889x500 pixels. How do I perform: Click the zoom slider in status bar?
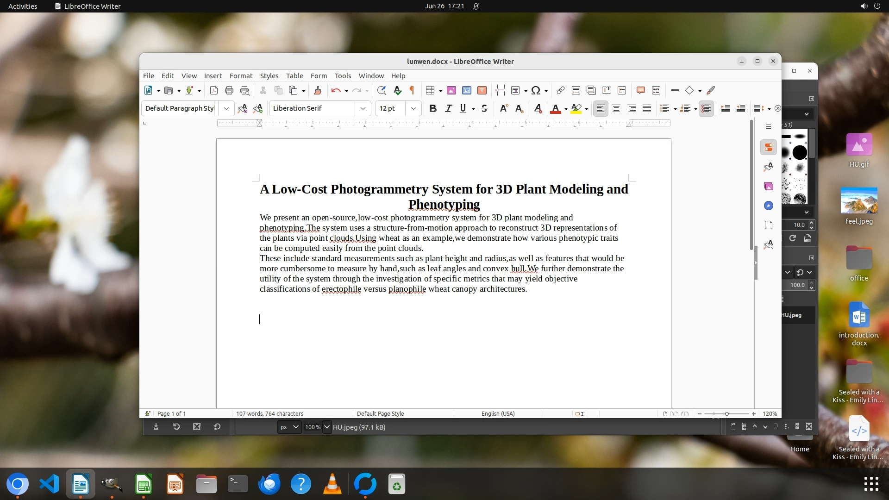726,413
